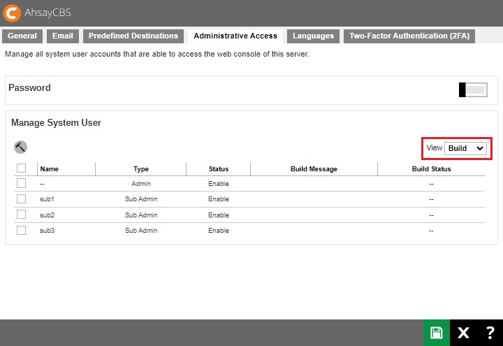Viewport: 503px width, 346px height.
Task: Open the sub3 user entry
Action: [47, 231]
